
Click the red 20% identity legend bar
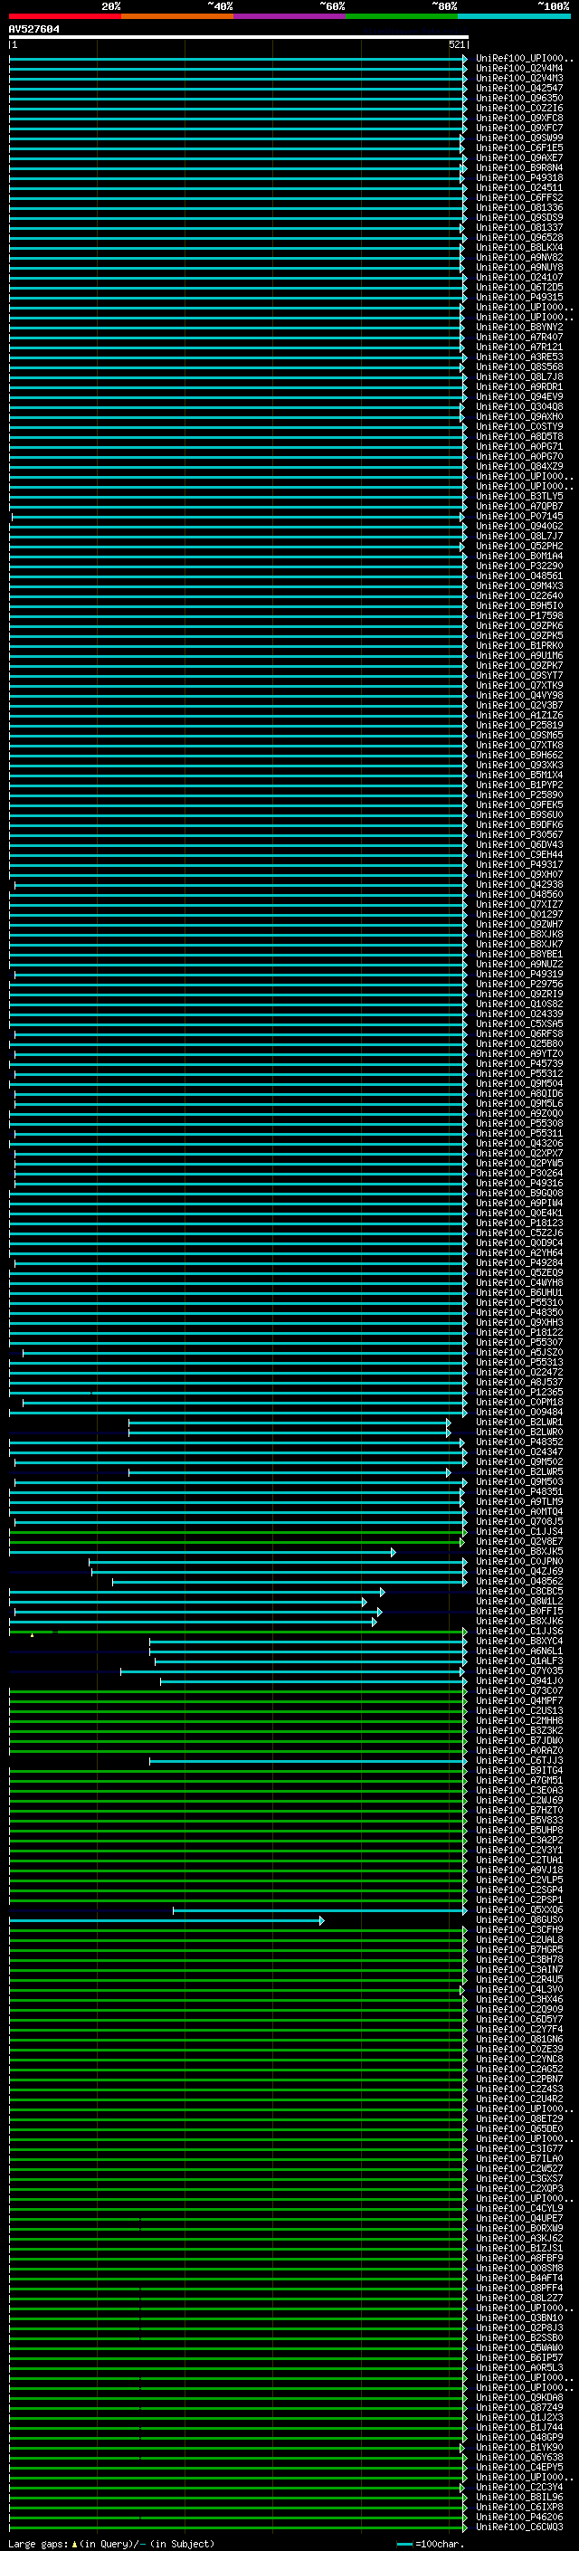point(64,16)
